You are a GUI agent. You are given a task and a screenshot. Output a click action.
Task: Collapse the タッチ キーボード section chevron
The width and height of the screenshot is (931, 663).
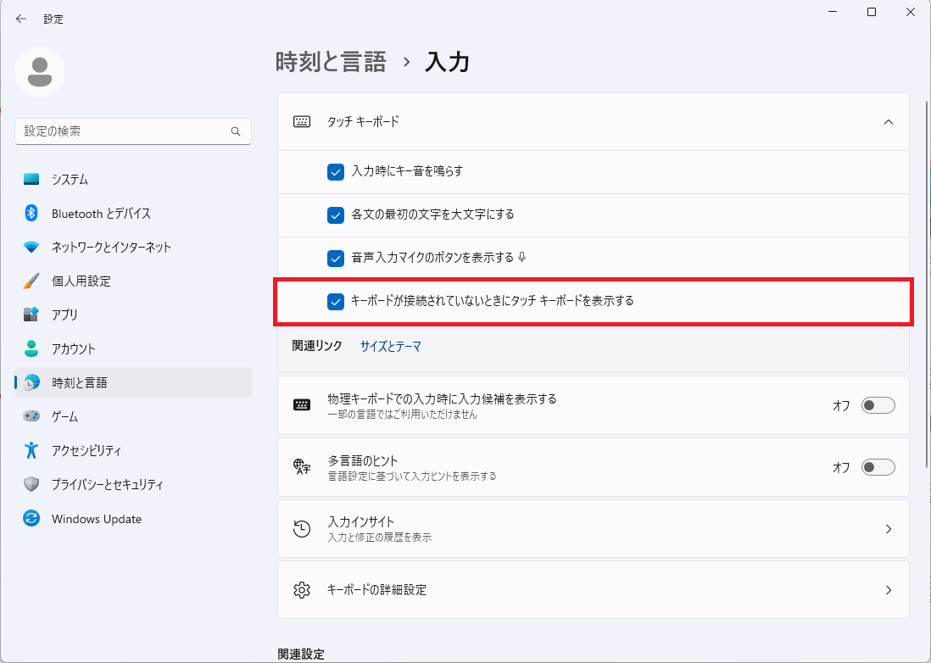tap(889, 122)
